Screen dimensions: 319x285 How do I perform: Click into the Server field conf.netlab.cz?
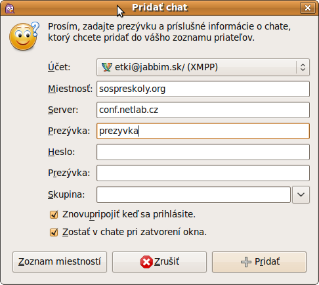[x=203, y=110]
